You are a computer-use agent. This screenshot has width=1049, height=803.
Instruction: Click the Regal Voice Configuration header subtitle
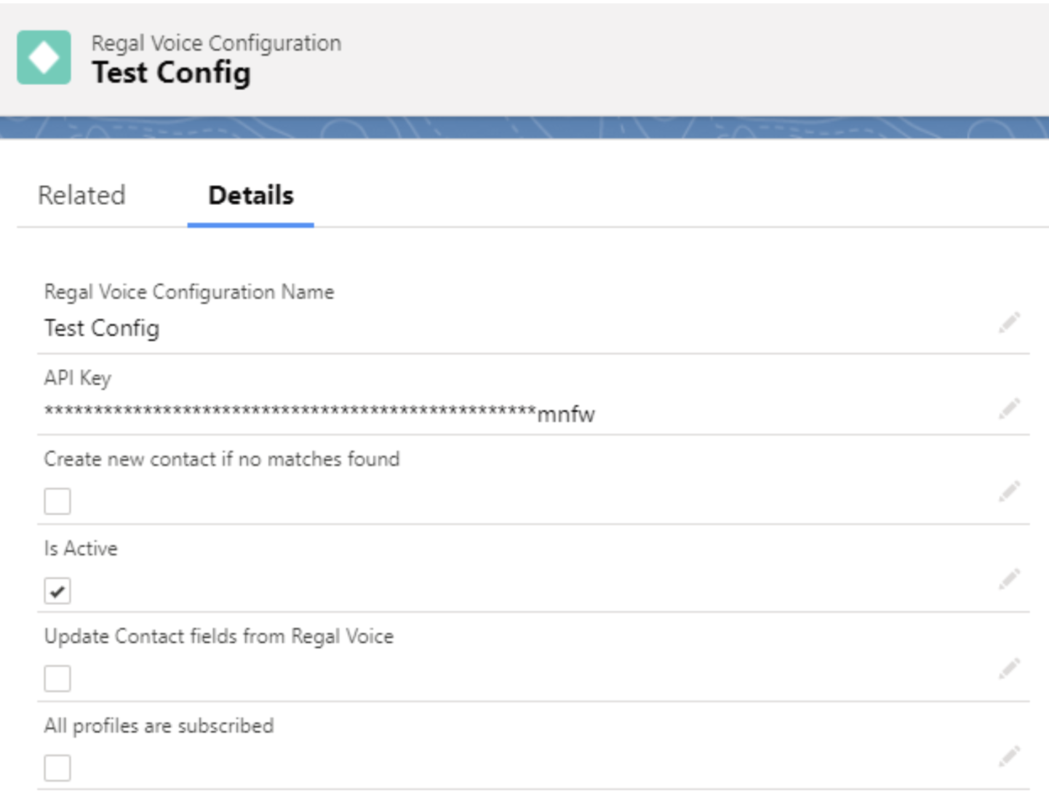coord(216,43)
